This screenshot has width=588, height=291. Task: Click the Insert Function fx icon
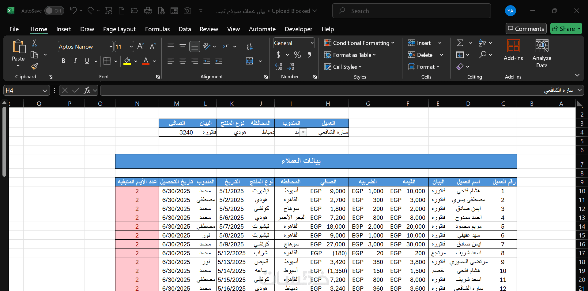(x=87, y=90)
